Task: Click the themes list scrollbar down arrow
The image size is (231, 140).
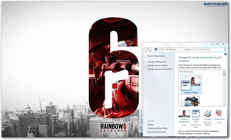Action: pos(224,105)
